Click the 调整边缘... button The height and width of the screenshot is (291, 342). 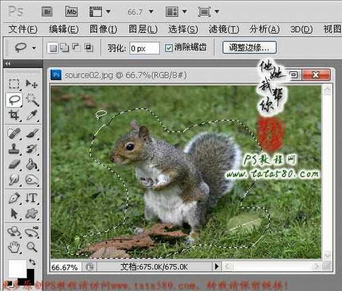[250, 48]
